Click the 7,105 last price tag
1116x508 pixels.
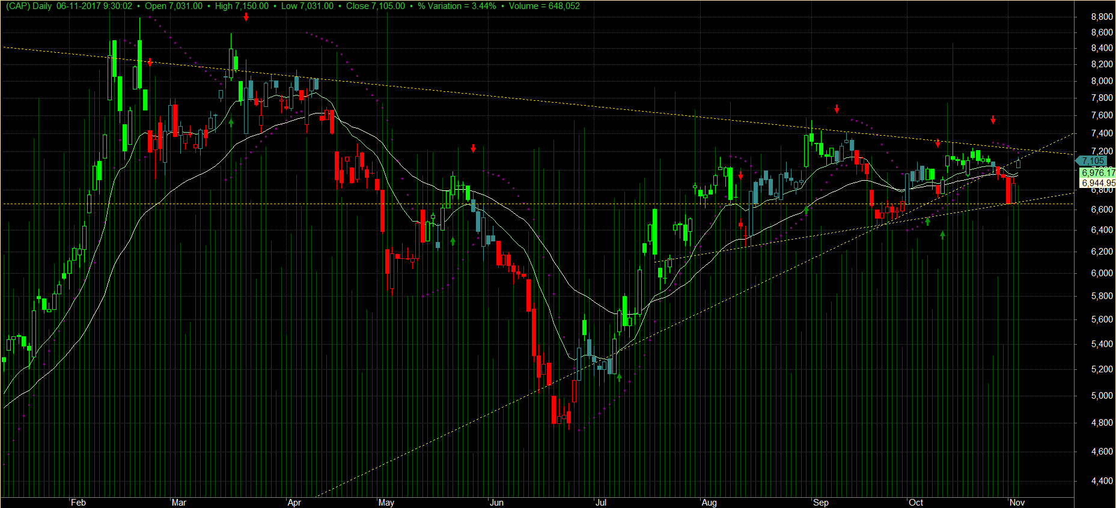tap(1093, 161)
